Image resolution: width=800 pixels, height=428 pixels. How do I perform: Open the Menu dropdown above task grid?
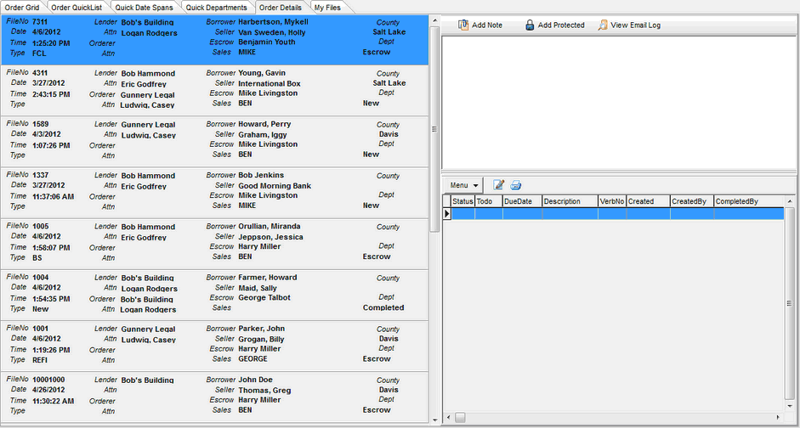464,185
